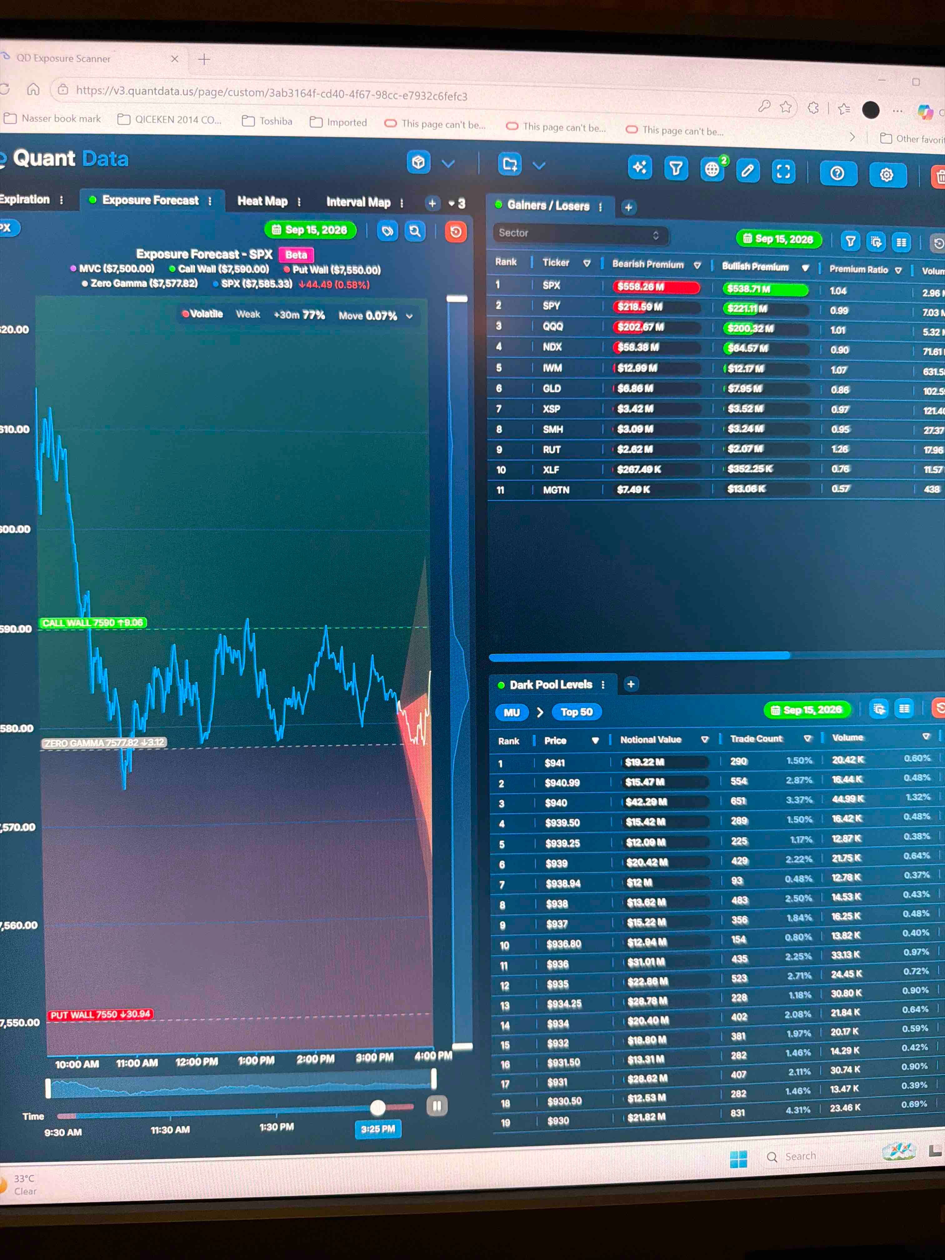
Task: Add a tab next to Dark Pool Levels
Action: pyautogui.click(x=631, y=684)
